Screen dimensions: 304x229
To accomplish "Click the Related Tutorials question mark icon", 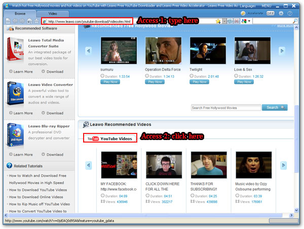I will pyautogui.click(x=9, y=166).
